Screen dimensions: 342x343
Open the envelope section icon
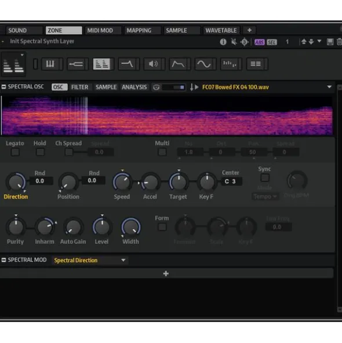tap(179, 64)
